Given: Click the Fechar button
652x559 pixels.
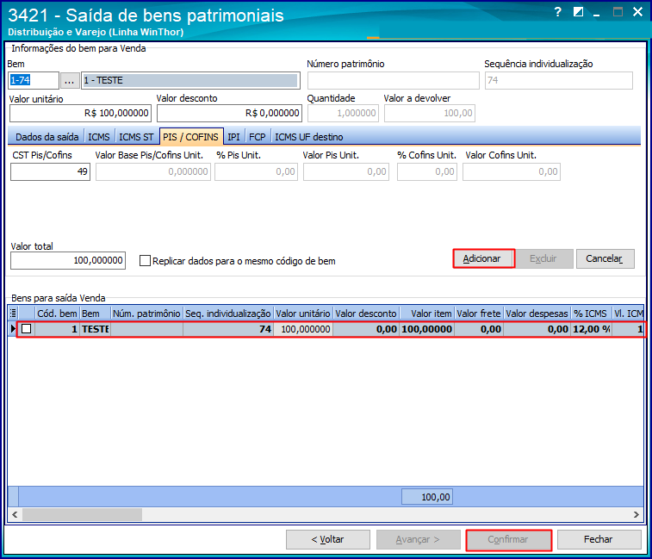Looking at the screenshot, I should (599, 539).
